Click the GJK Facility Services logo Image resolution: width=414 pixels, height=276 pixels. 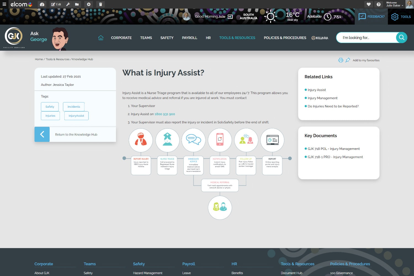tap(14, 38)
